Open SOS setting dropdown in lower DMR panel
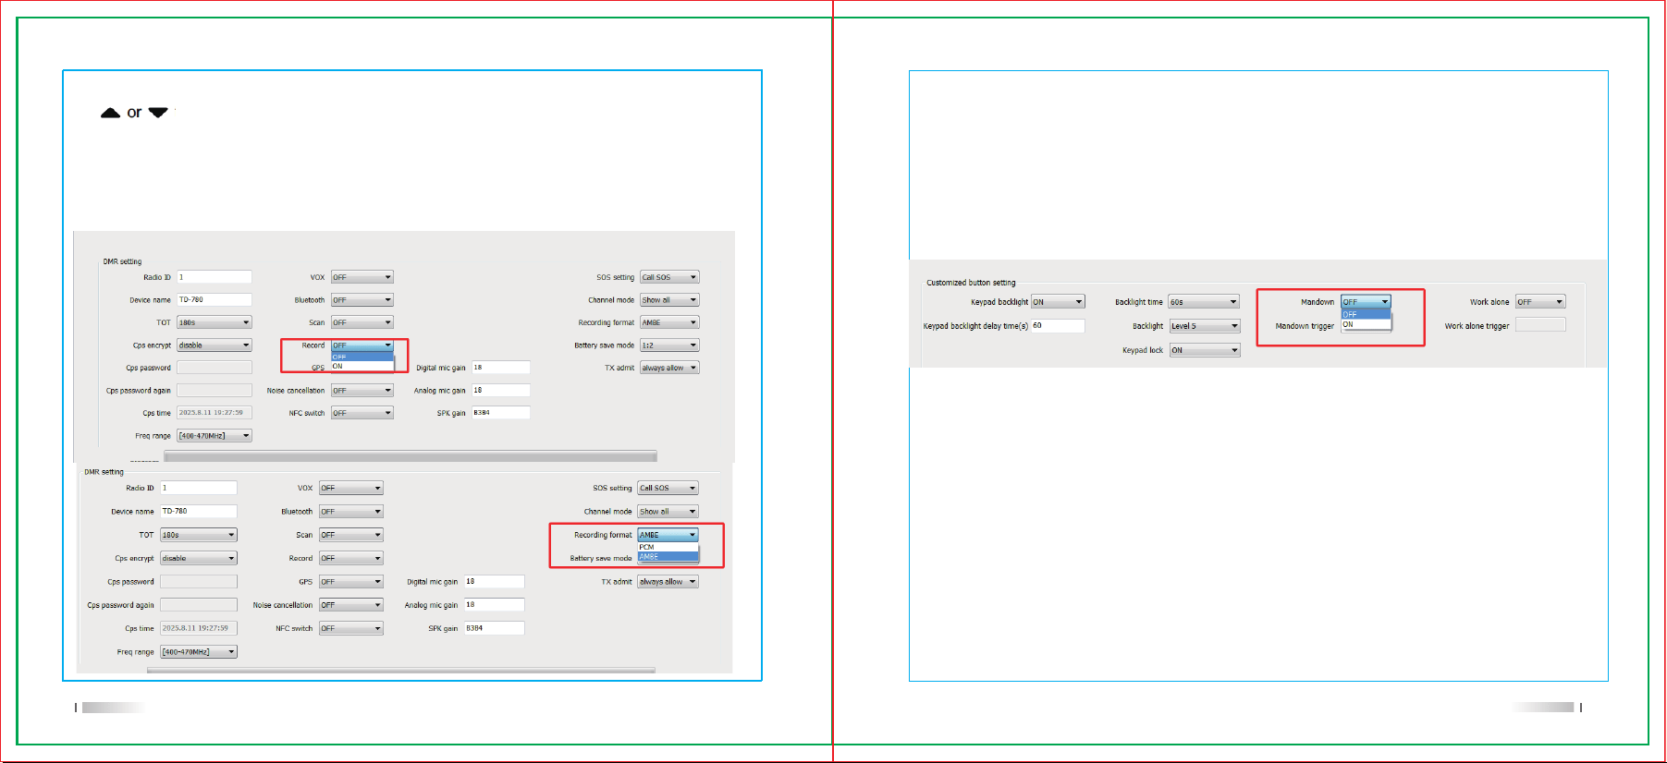This screenshot has width=1667, height=763. coord(668,488)
